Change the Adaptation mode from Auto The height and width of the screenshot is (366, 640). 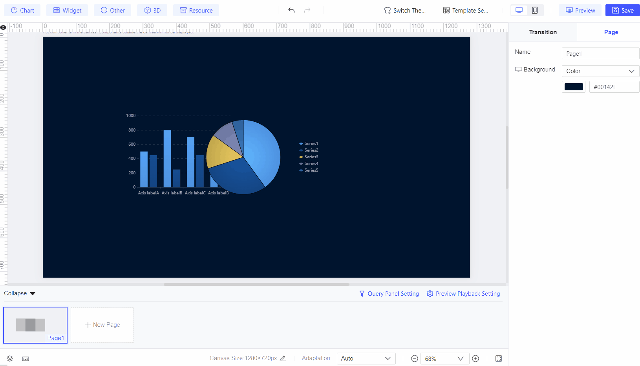pyautogui.click(x=365, y=358)
